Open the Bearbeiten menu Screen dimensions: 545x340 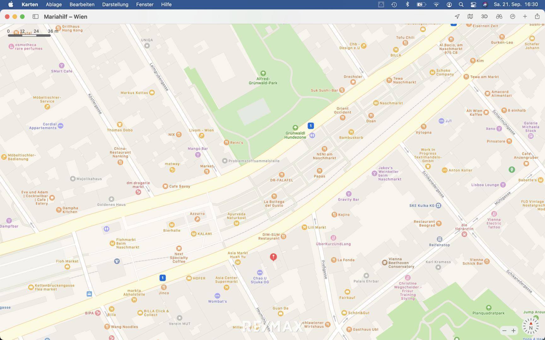point(82,4)
